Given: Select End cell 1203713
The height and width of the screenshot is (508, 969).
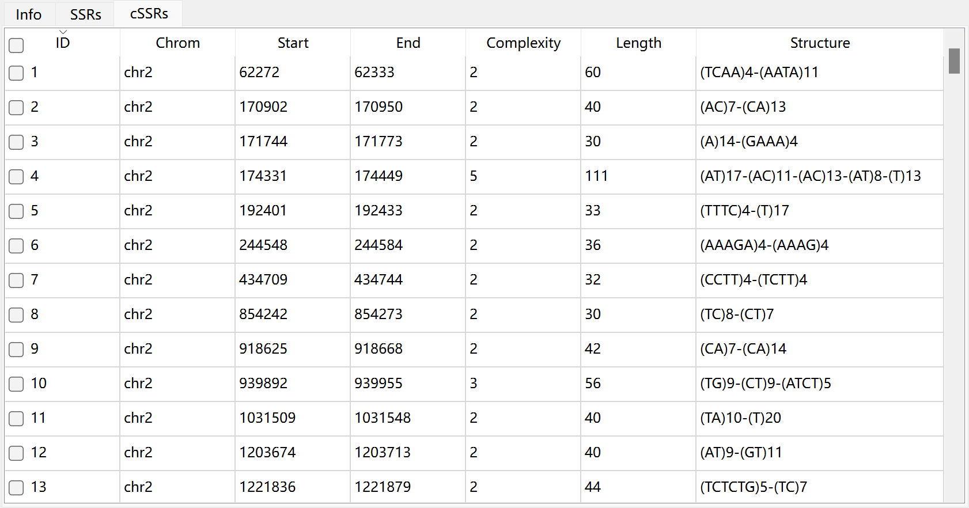Looking at the screenshot, I should (408, 453).
